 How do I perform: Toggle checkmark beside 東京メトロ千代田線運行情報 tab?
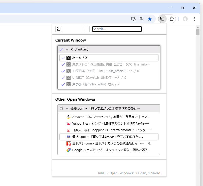[63, 64]
